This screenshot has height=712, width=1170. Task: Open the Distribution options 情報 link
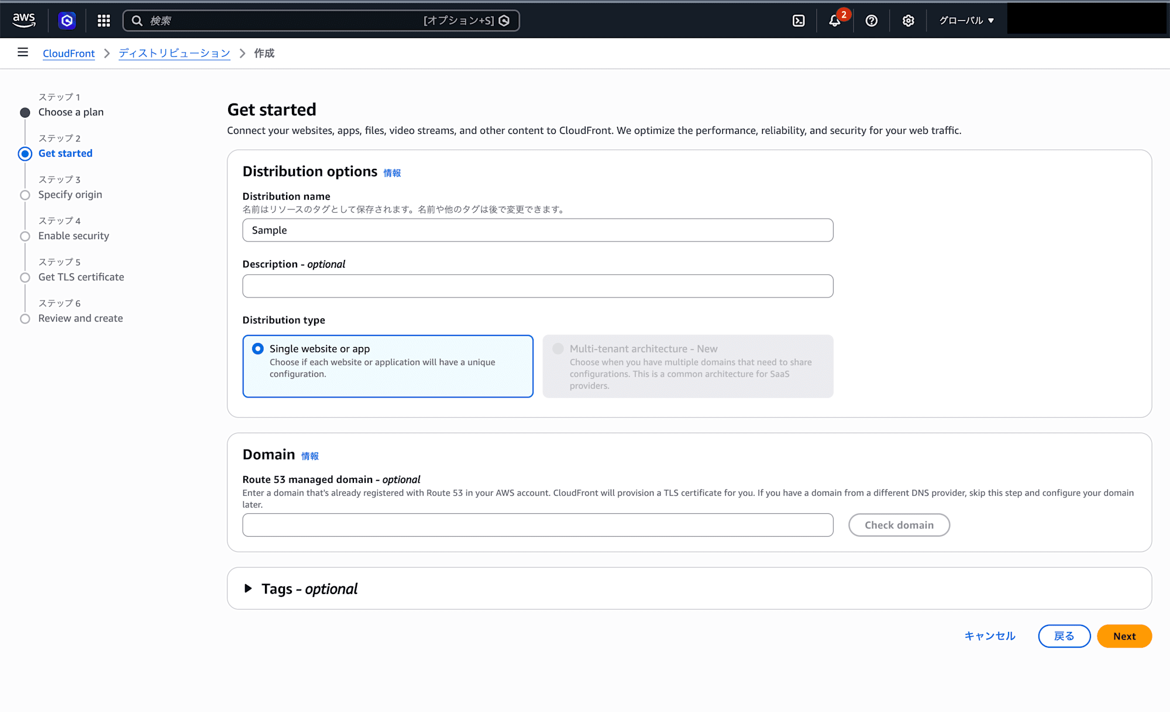point(392,173)
